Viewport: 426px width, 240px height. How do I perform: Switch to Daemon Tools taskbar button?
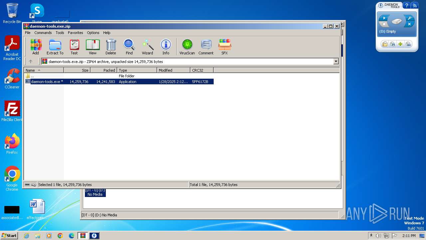click(x=94, y=236)
